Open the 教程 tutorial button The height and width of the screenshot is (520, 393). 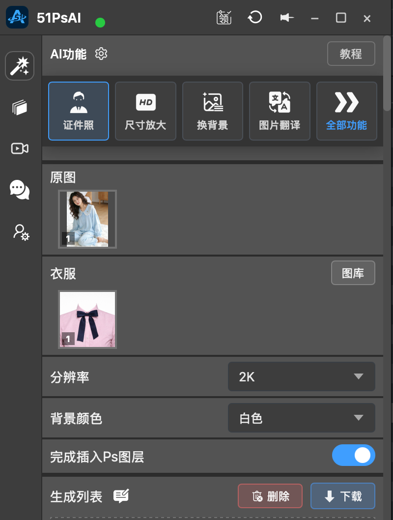[351, 54]
